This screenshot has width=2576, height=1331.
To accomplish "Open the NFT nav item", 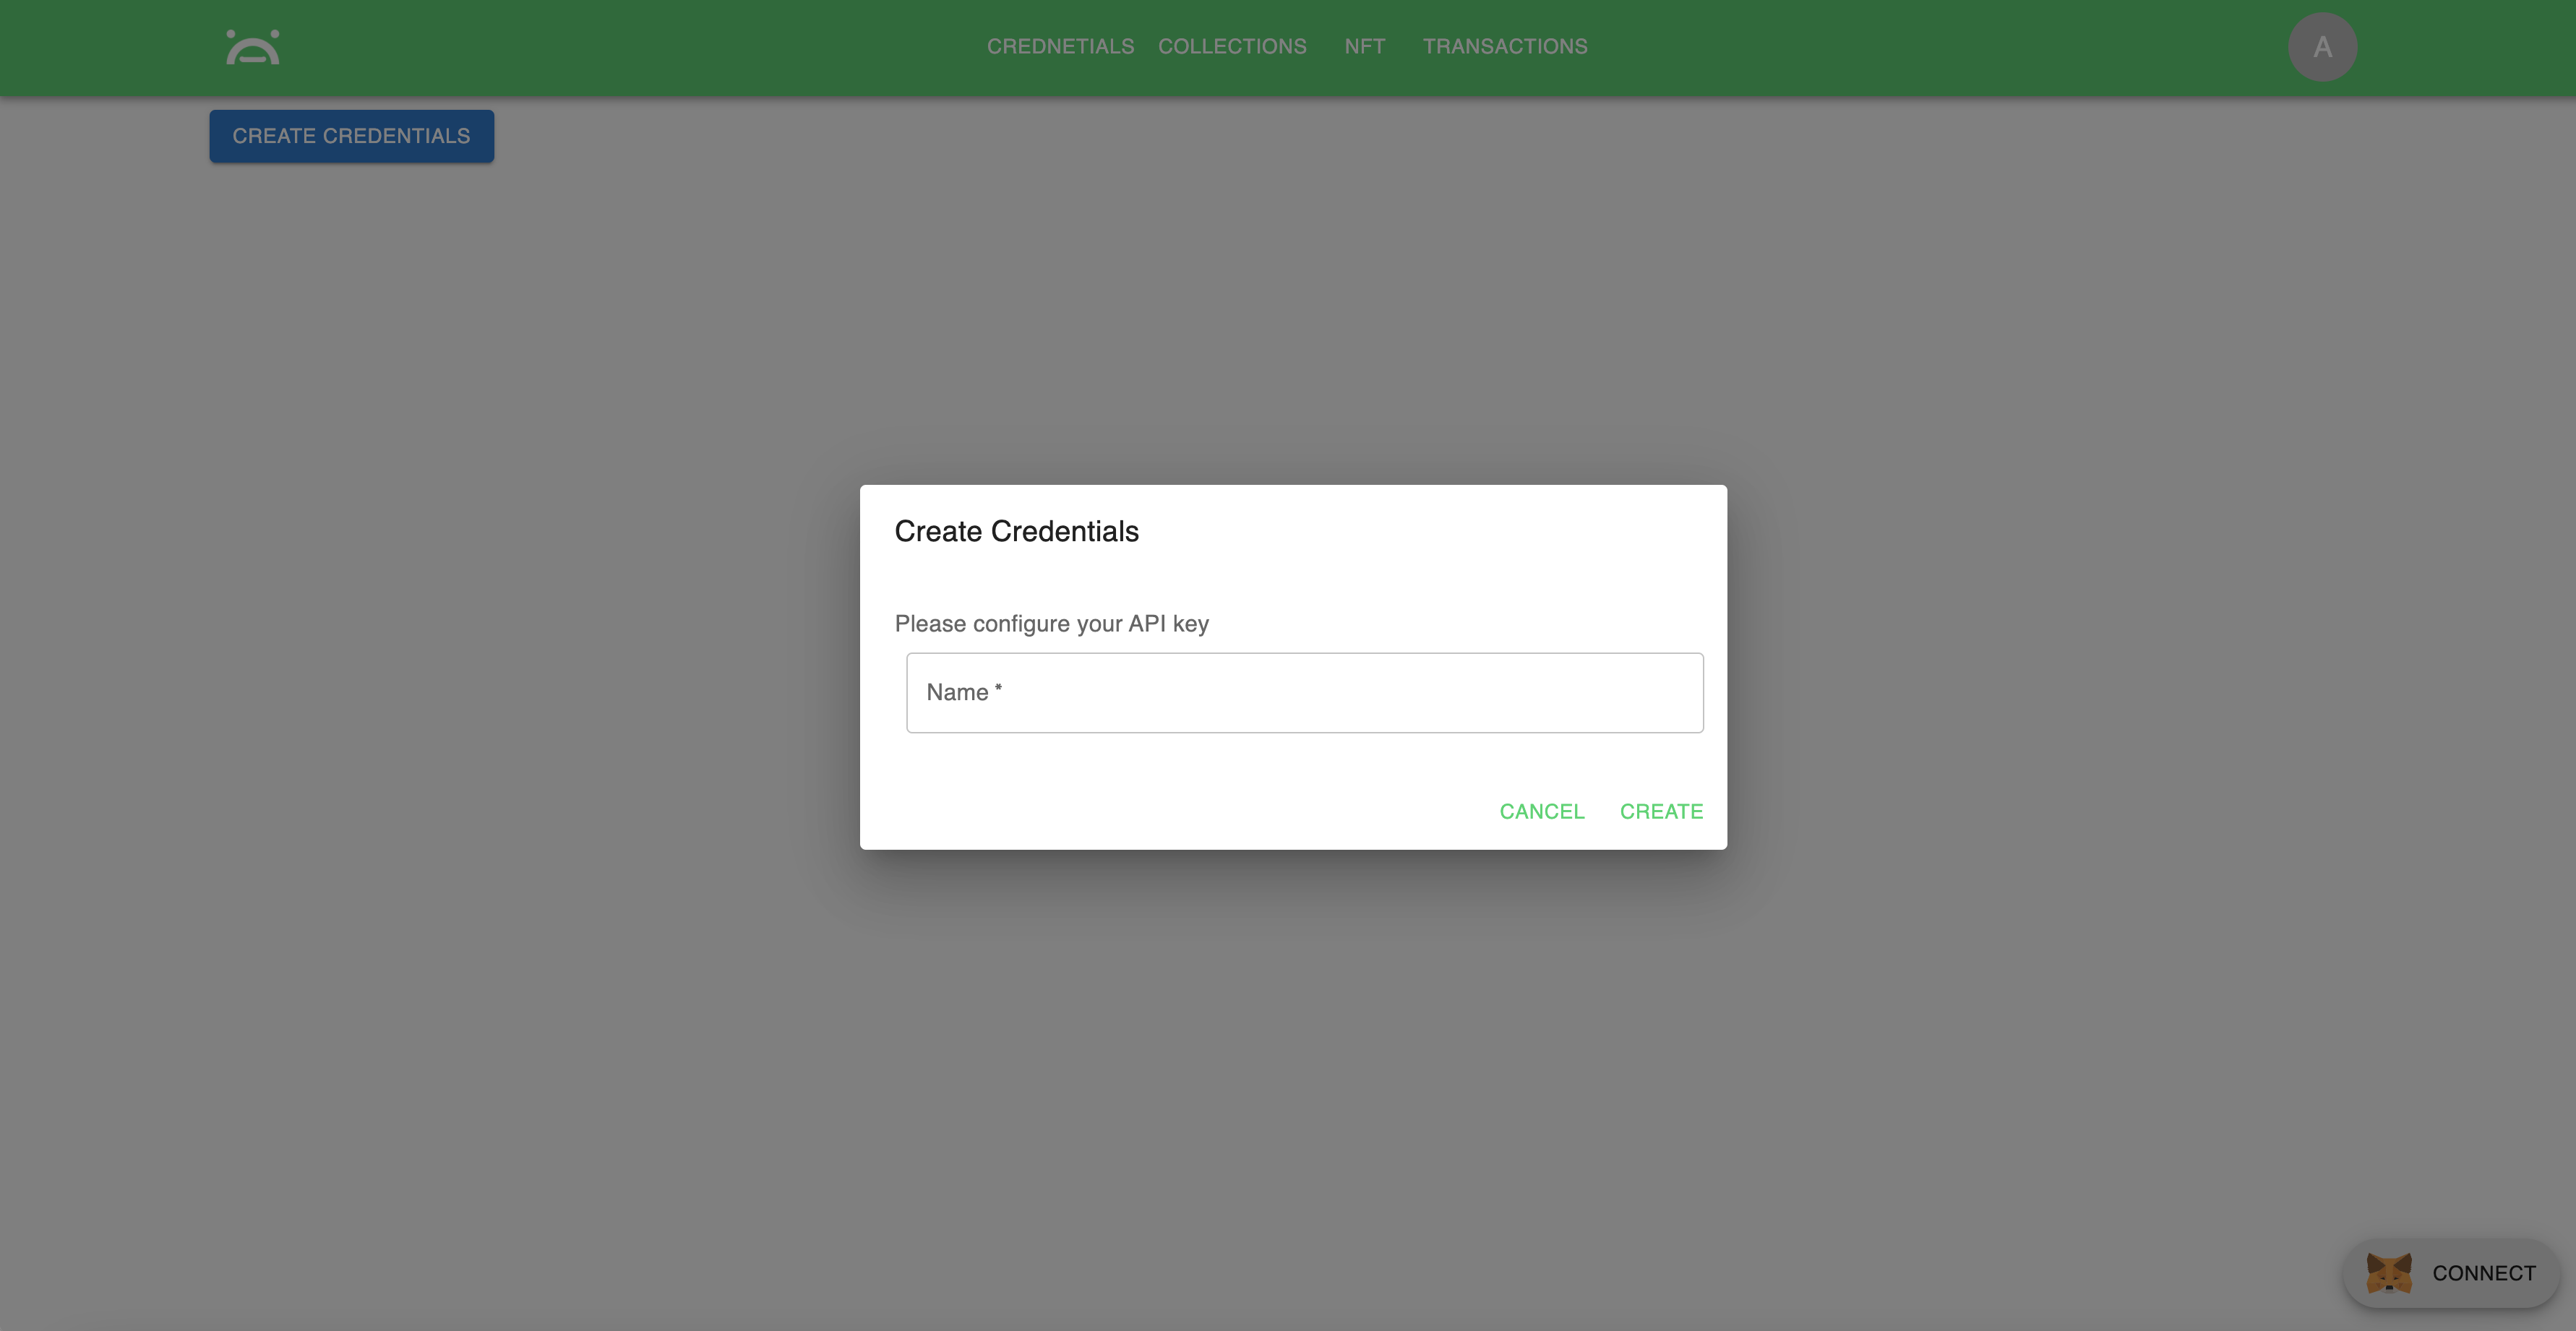I will pos(1365,47).
